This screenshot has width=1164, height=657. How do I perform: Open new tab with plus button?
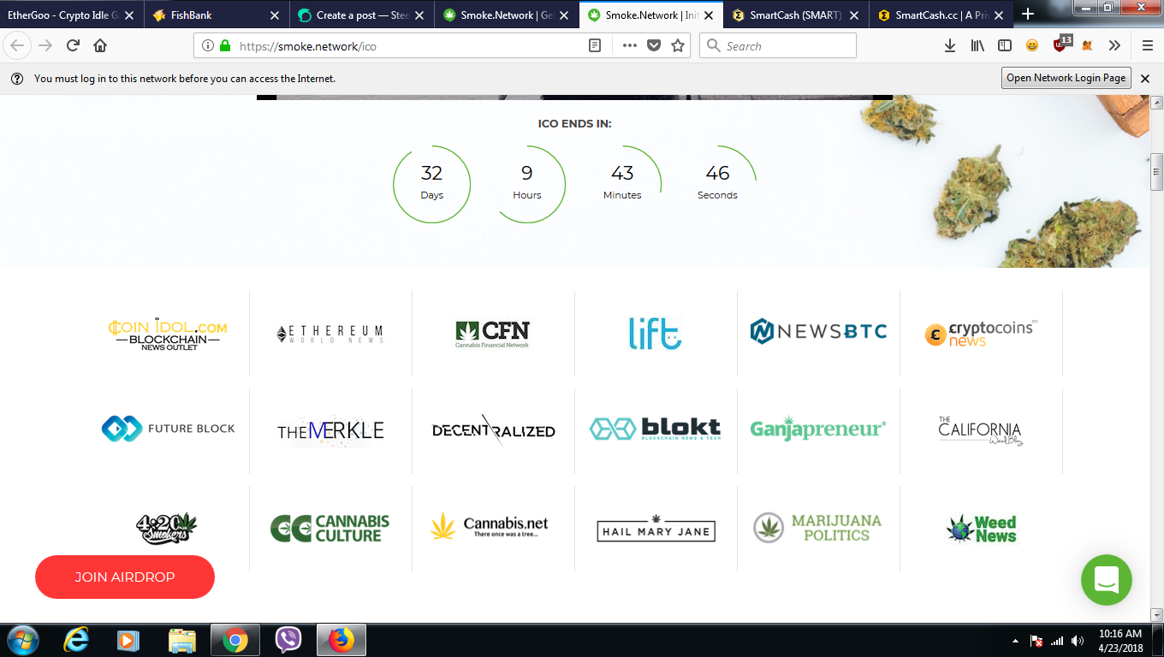point(1028,15)
